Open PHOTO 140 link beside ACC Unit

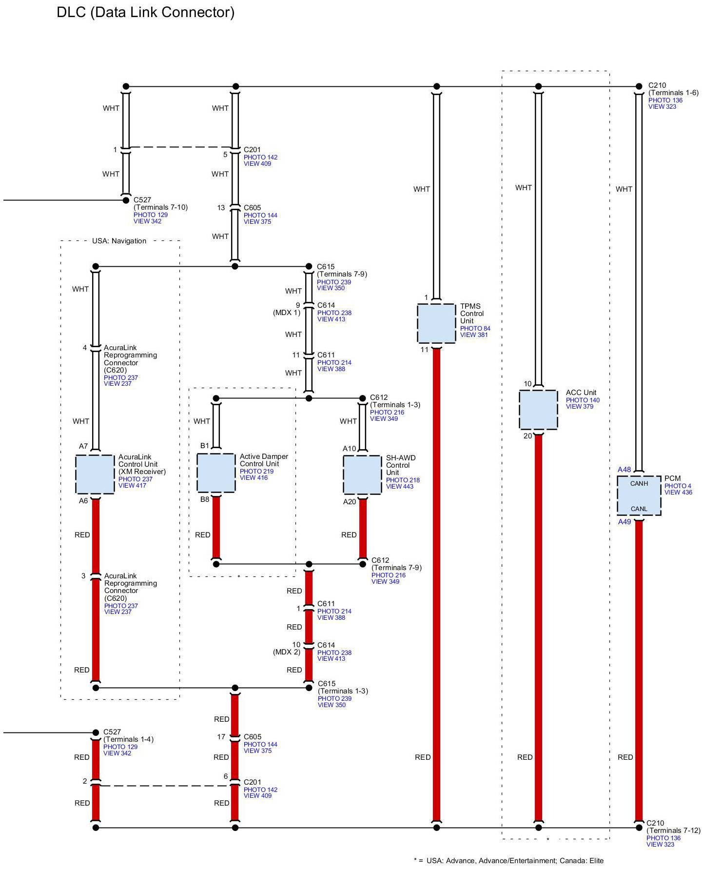[x=583, y=400]
